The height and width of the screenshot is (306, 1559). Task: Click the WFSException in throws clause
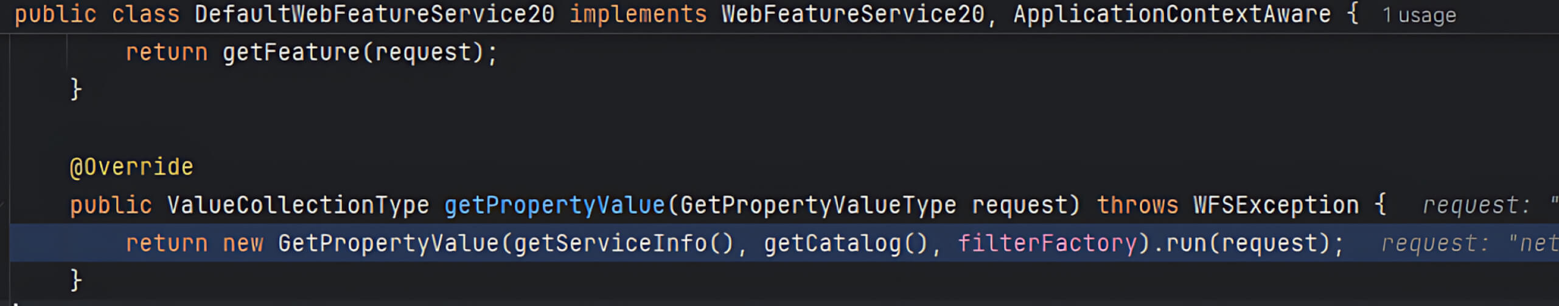1275,205
